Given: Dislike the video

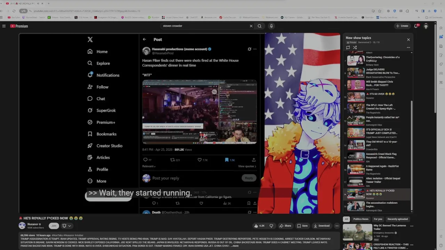Looking at the screenshot, I should [x=271, y=226].
